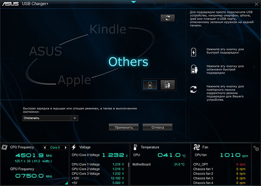Click the Voltage lightning bolt icon
Image resolution: width=261 pixels, height=186 pixels.
pyautogui.click(x=74, y=147)
